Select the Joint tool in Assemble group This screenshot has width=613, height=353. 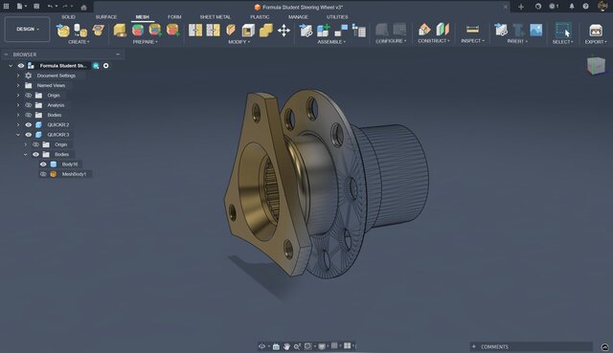(x=341, y=30)
